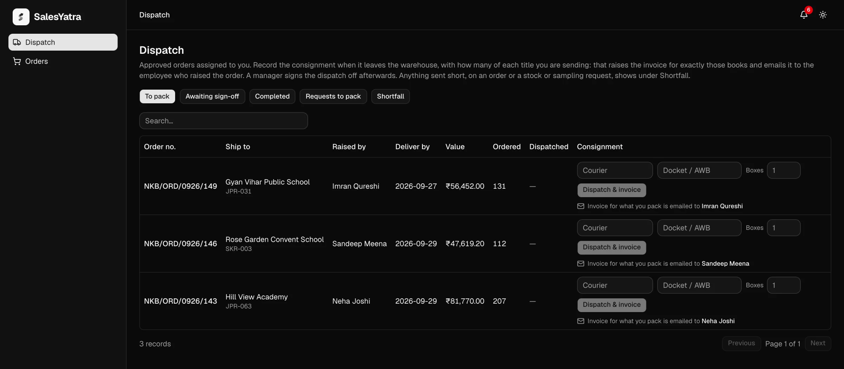Click Courier field for order NKB/ORD/0926/146

pyautogui.click(x=615, y=228)
